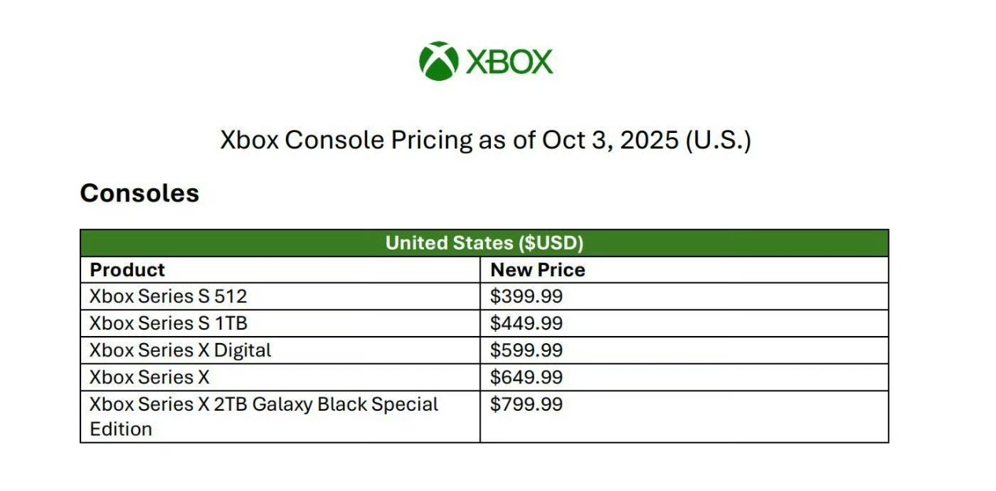Click the plain 'Xbox Series X' product cell

coord(150,377)
